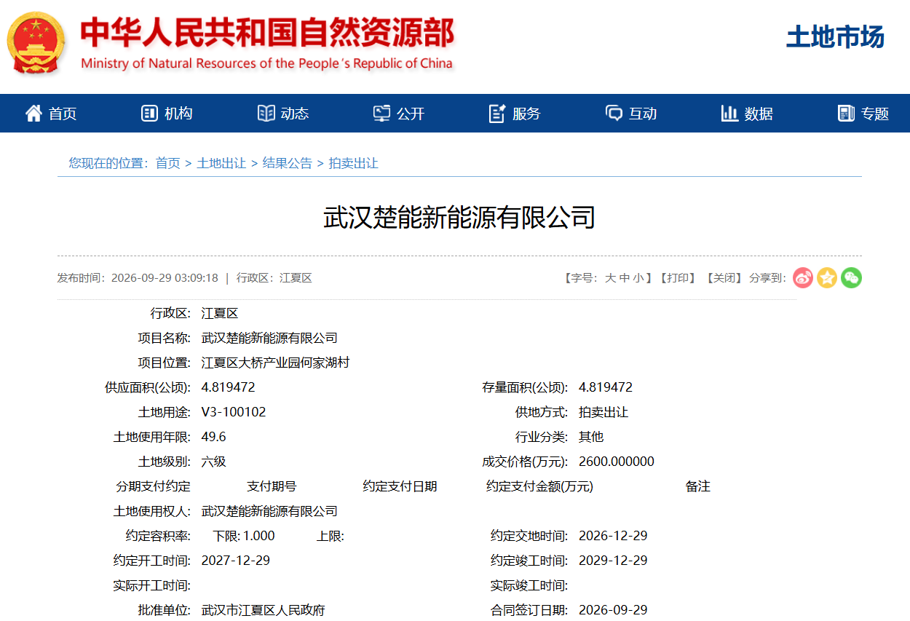
Task: Click 合同签订日期 value 2026-09-29
Action: (613, 610)
